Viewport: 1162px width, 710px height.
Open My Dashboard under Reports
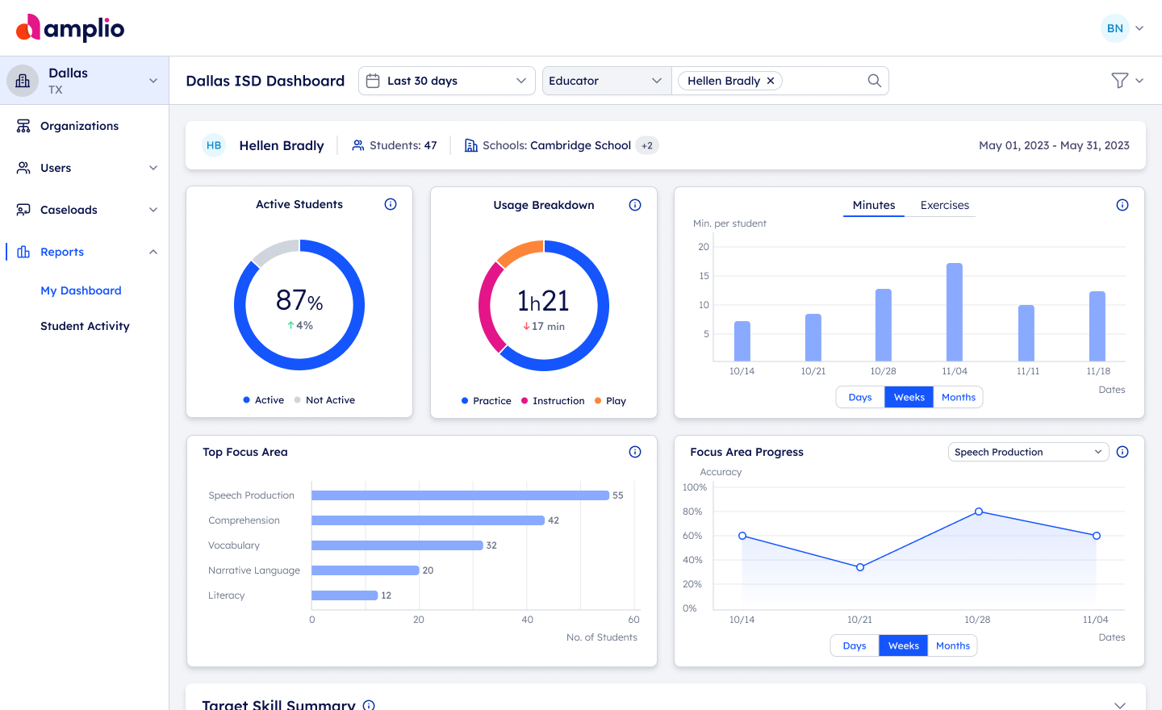(x=81, y=290)
